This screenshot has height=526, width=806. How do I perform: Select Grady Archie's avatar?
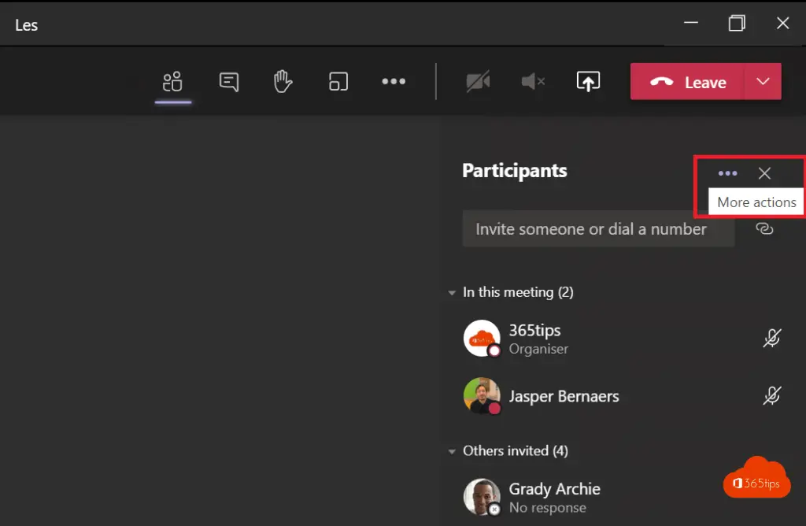coord(482,497)
